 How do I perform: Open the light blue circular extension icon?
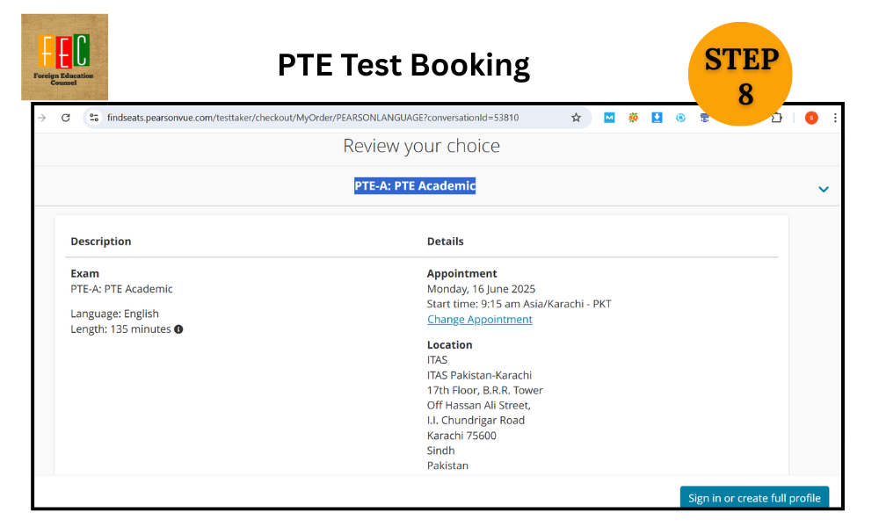680,118
